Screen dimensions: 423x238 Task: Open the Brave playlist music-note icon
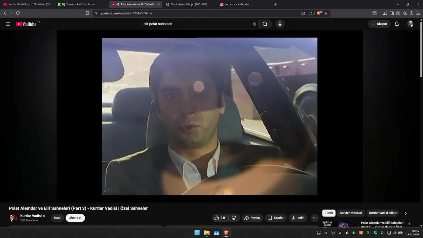pos(385,13)
